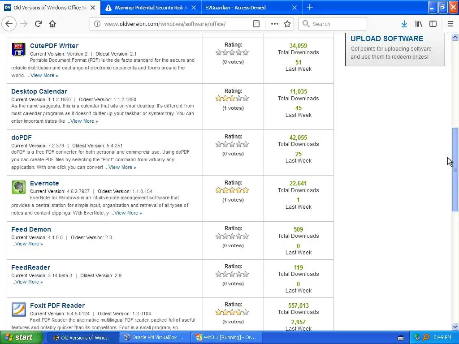This screenshot has width=459, height=344.
Task: Rate CutePDF Writer using its star rating
Action: click(x=232, y=53)
